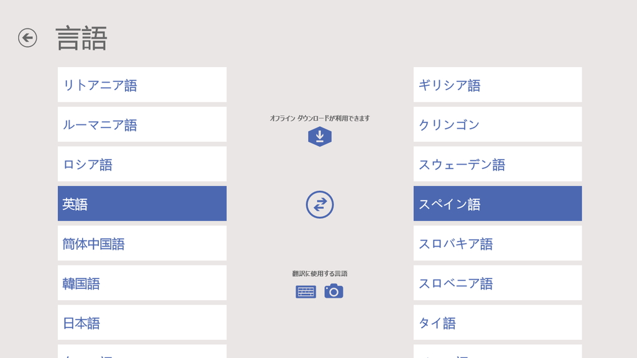Choose スロバキア語 from the target list

pos(497,243)
